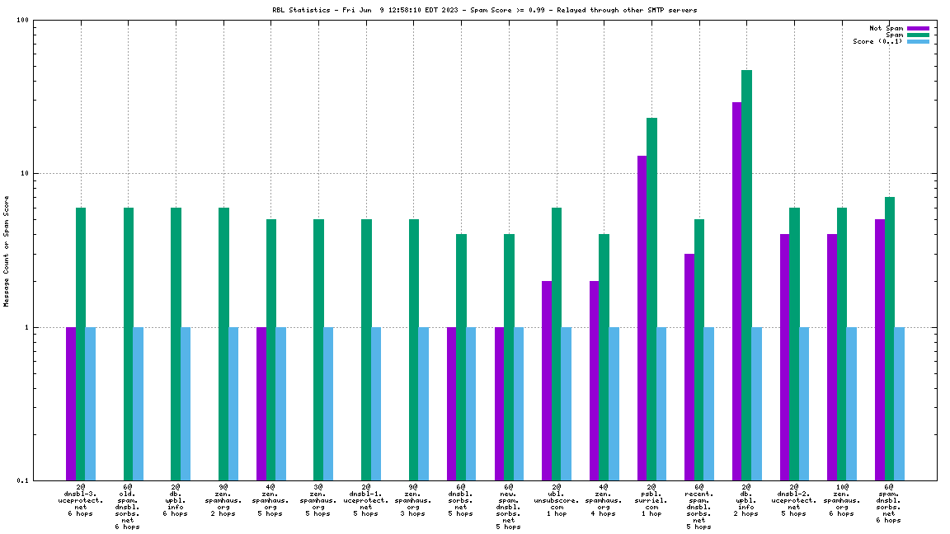Click the purple bar for ubl.unsubscore.com
The width and height of the screenshot is (950, 534).
(x=547, y=379)
